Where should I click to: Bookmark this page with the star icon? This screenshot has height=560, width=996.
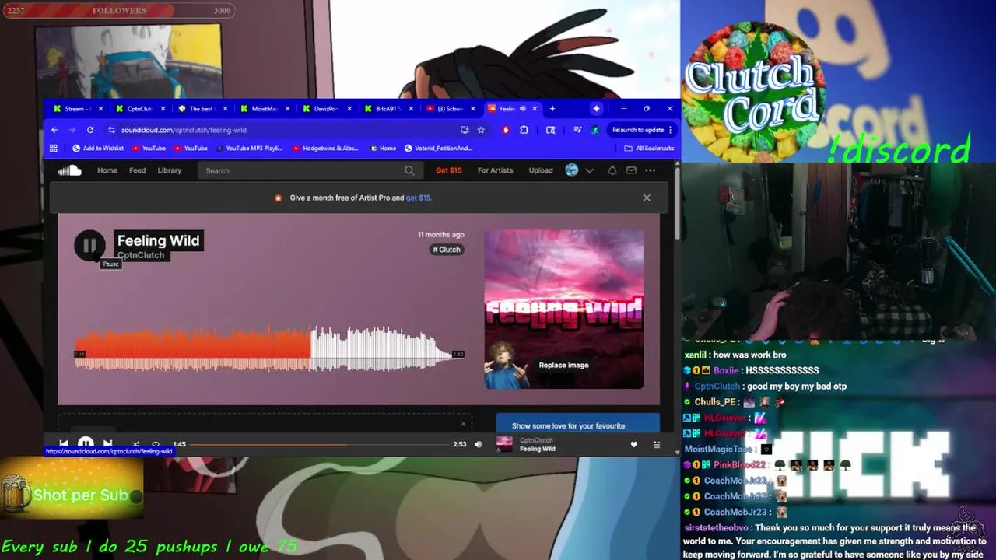pos(481,130)
